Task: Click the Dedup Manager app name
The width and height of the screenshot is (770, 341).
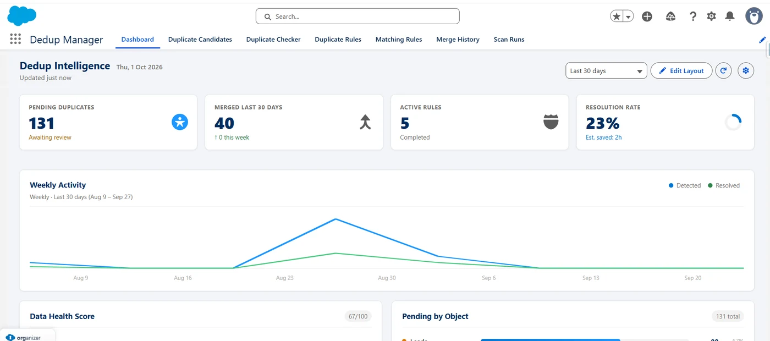Action: (67, 40)
